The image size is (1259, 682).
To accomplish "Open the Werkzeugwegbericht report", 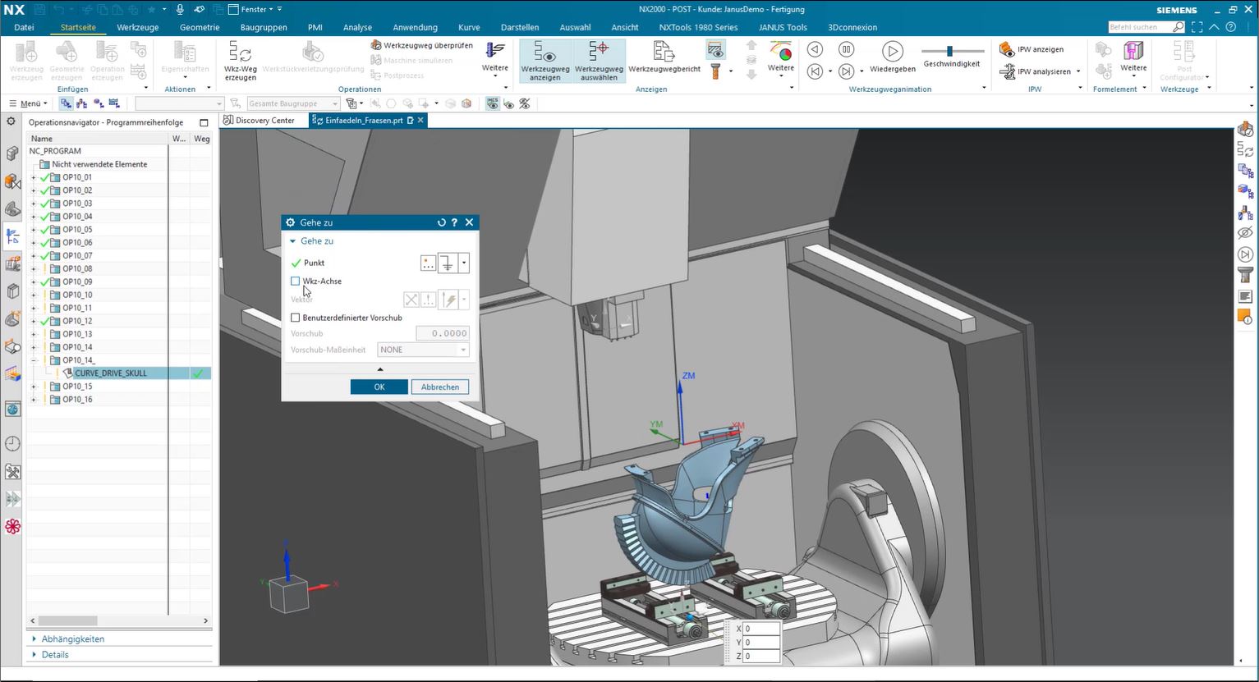I will [x=664, y=57].
